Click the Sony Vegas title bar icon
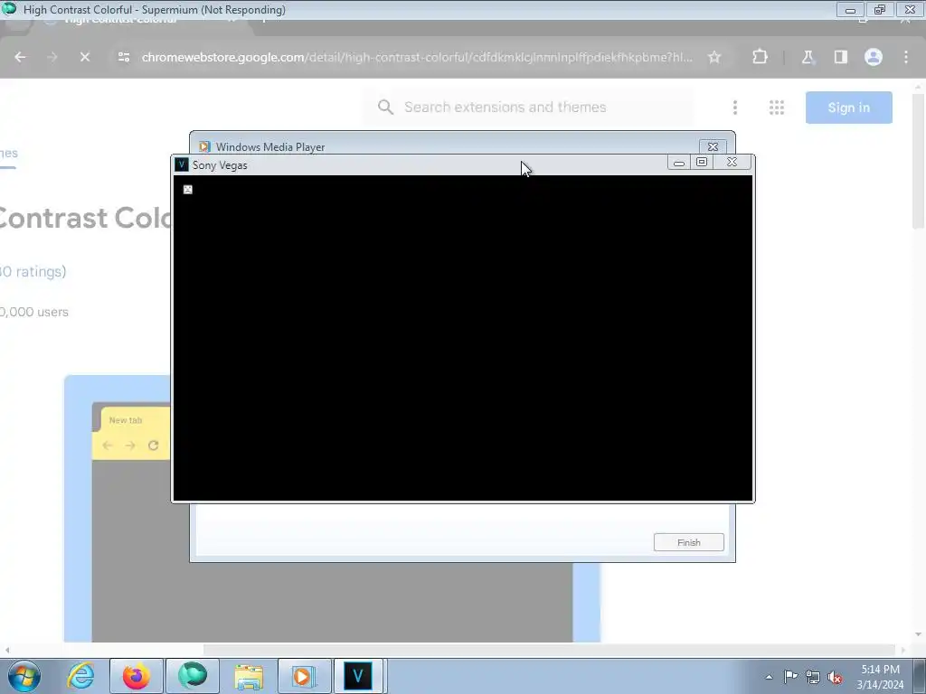This screenshot has width=926, height=694. click(182, 164)
